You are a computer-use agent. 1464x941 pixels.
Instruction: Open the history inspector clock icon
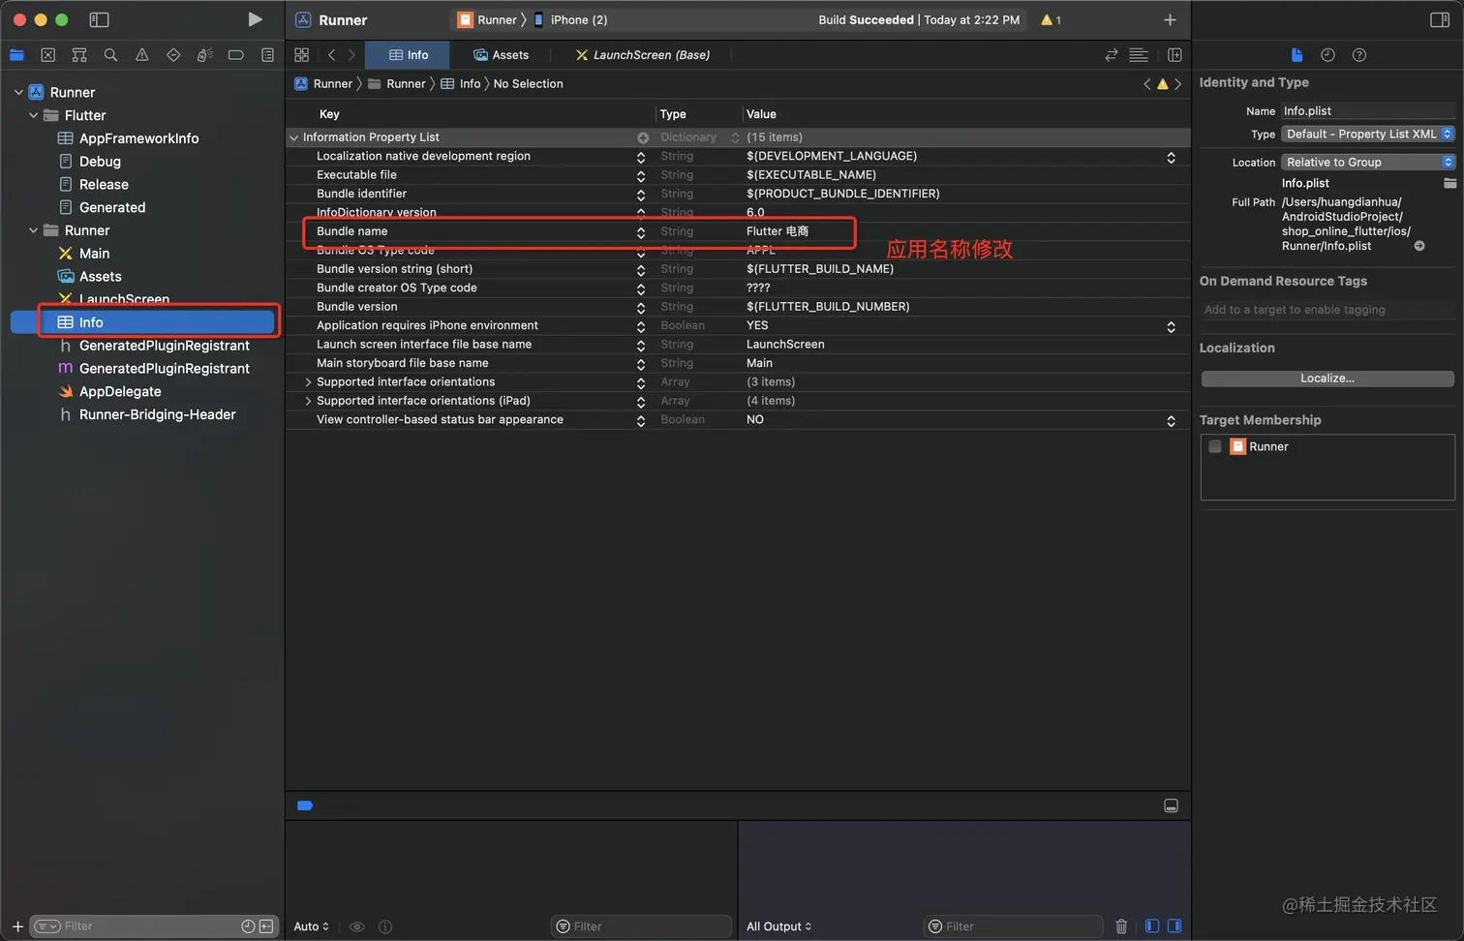(1327, 55)
